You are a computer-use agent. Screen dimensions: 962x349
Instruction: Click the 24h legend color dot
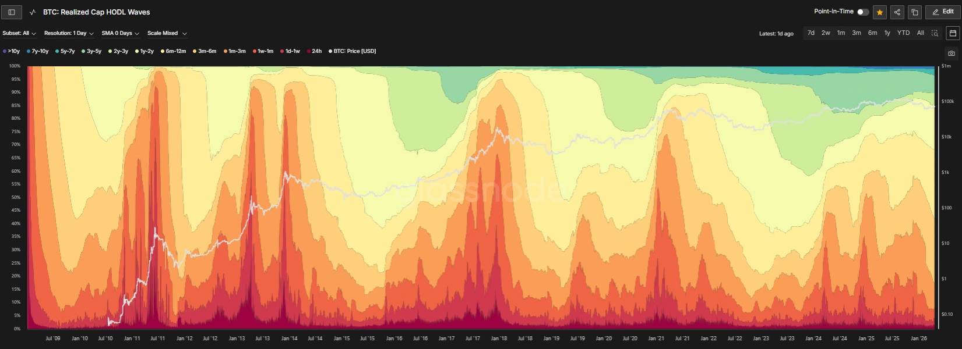(x=309, y=51)
